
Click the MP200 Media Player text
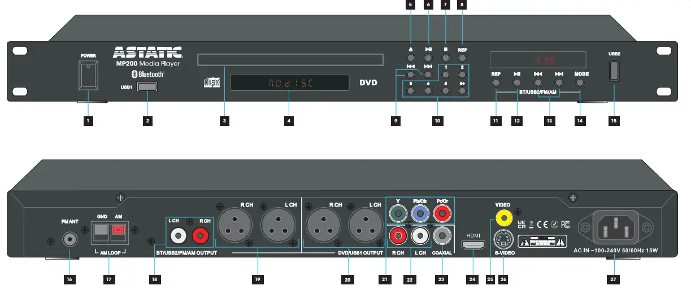point(148,64)
